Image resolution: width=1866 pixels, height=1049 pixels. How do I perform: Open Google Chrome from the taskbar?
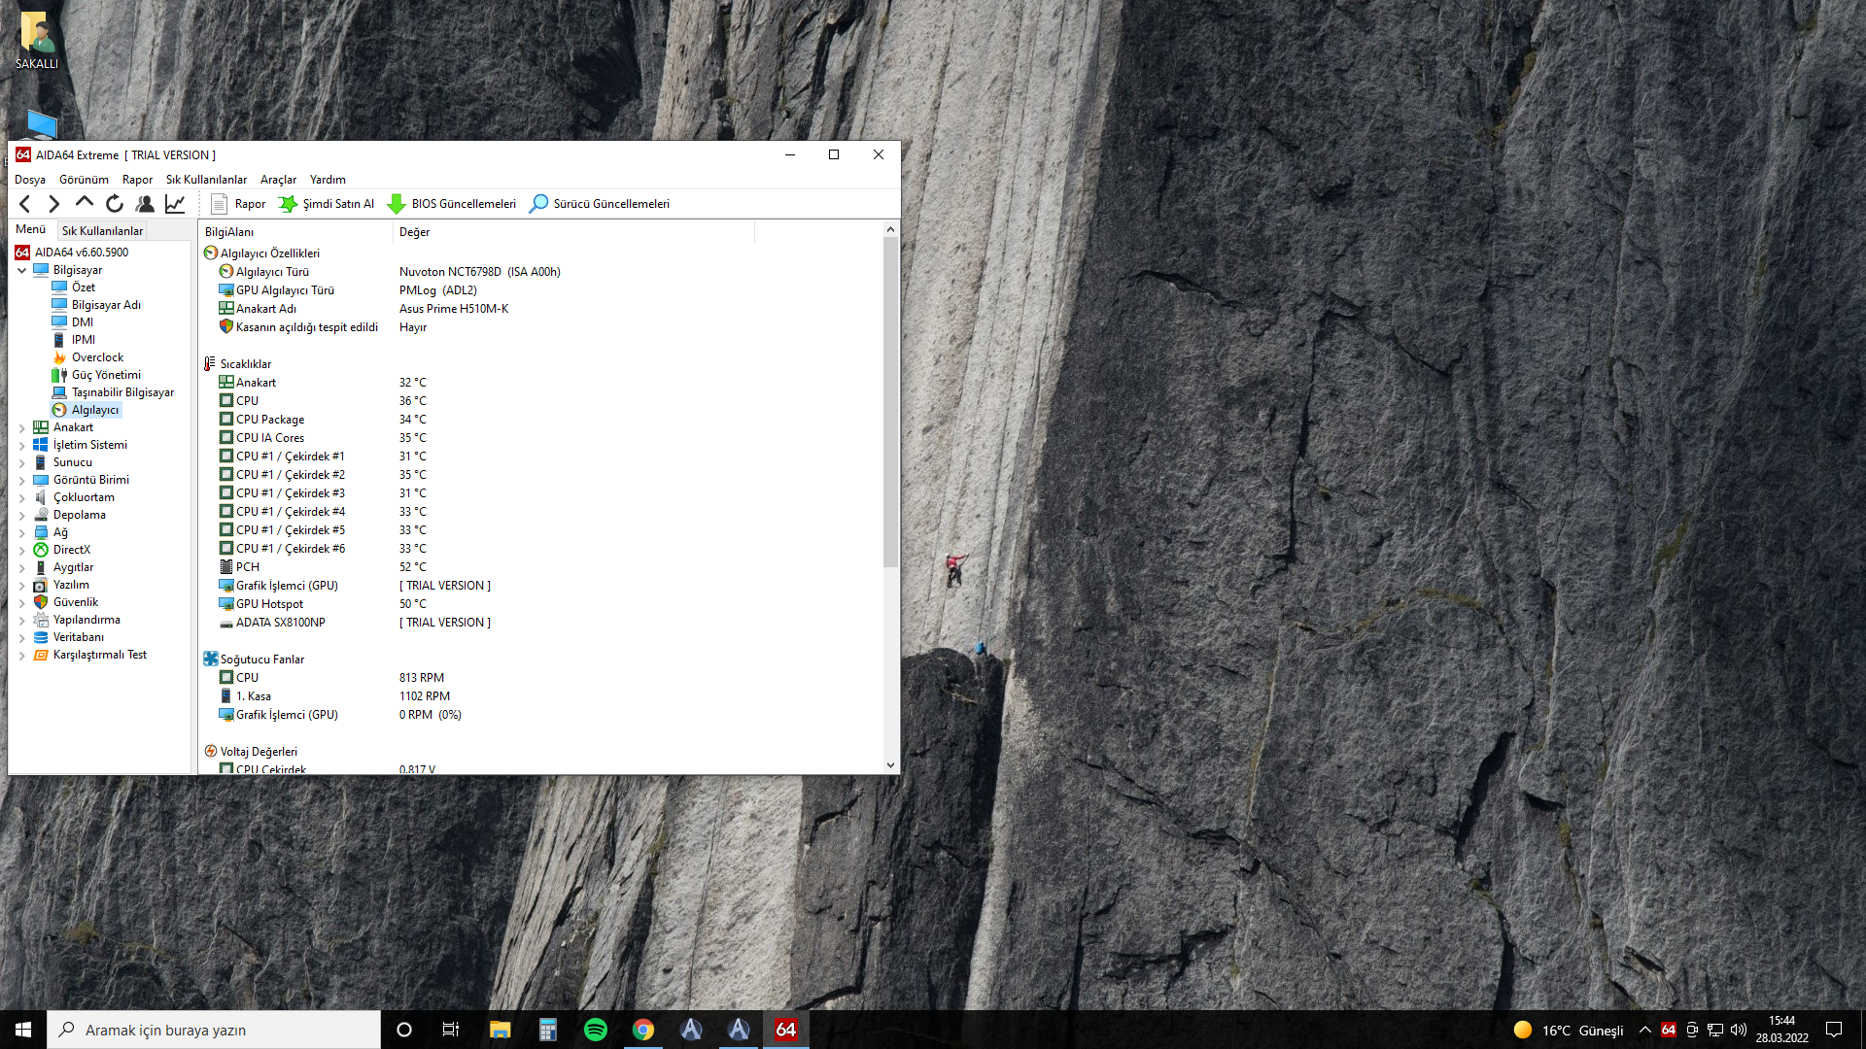tap(643, 1030)
